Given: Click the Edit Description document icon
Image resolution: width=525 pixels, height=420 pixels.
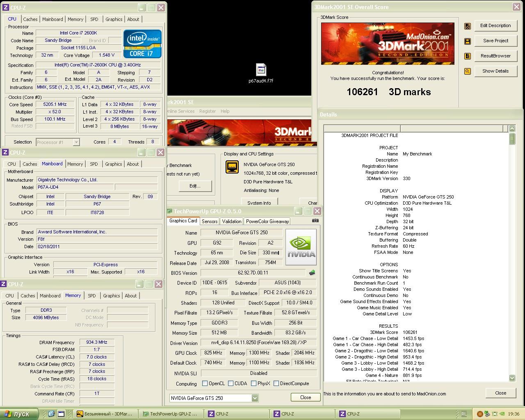Looking at the screenshot, I should pos(467,26).
